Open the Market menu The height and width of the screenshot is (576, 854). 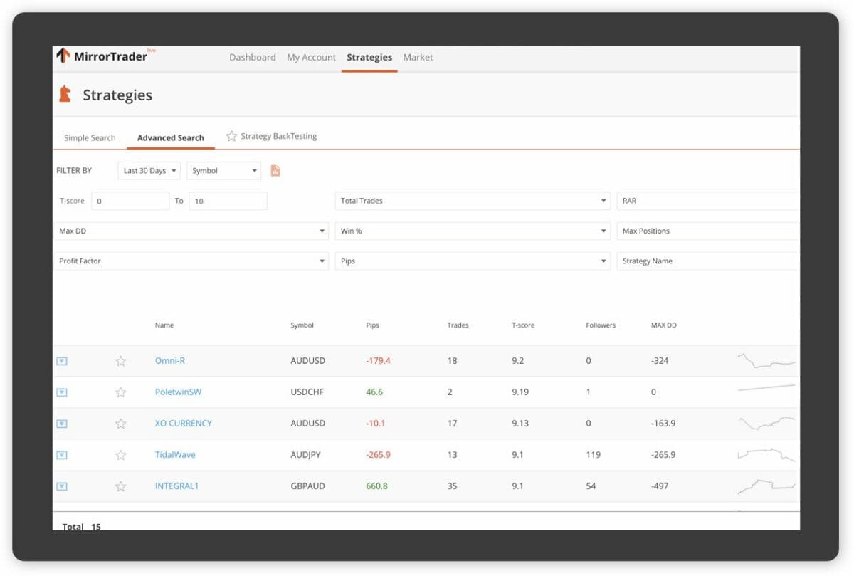418,58
